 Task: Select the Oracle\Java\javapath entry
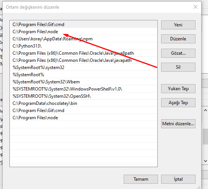click(x=84, y=60)
